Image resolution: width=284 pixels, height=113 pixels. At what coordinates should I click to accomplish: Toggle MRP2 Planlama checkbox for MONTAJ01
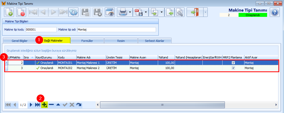[x=233, y=63]
